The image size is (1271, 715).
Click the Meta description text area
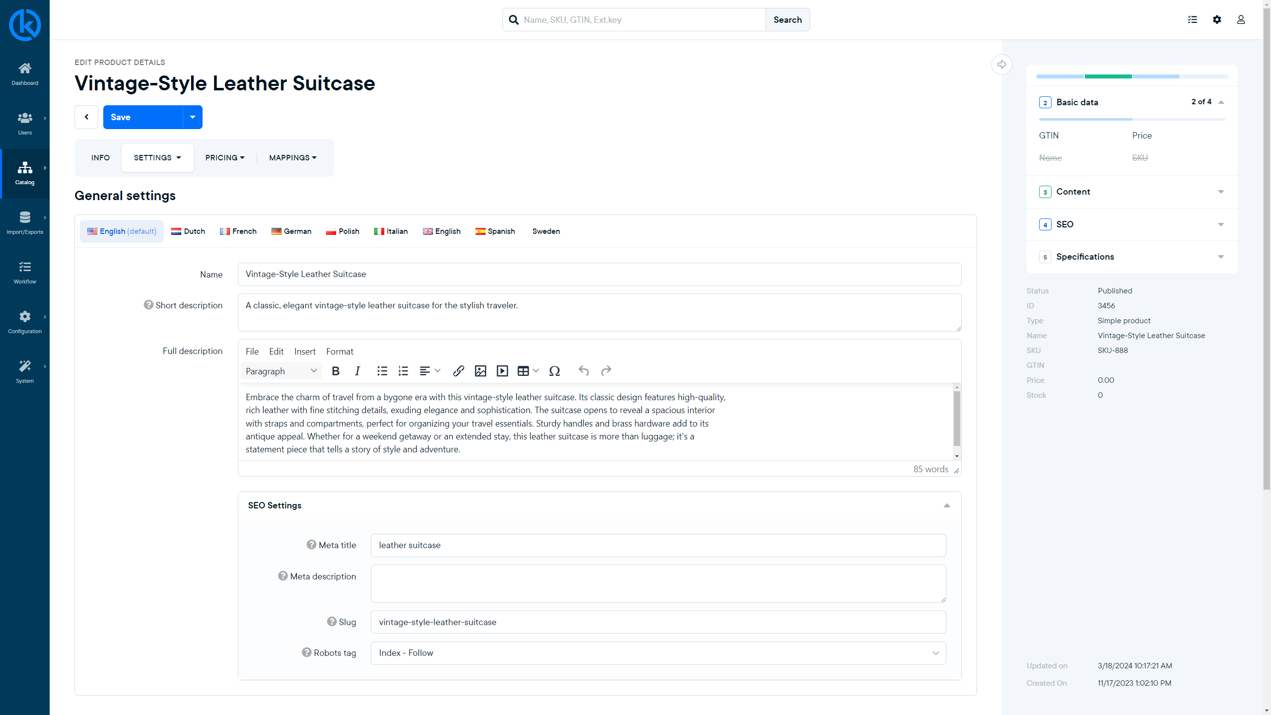(x=658, y=583)
